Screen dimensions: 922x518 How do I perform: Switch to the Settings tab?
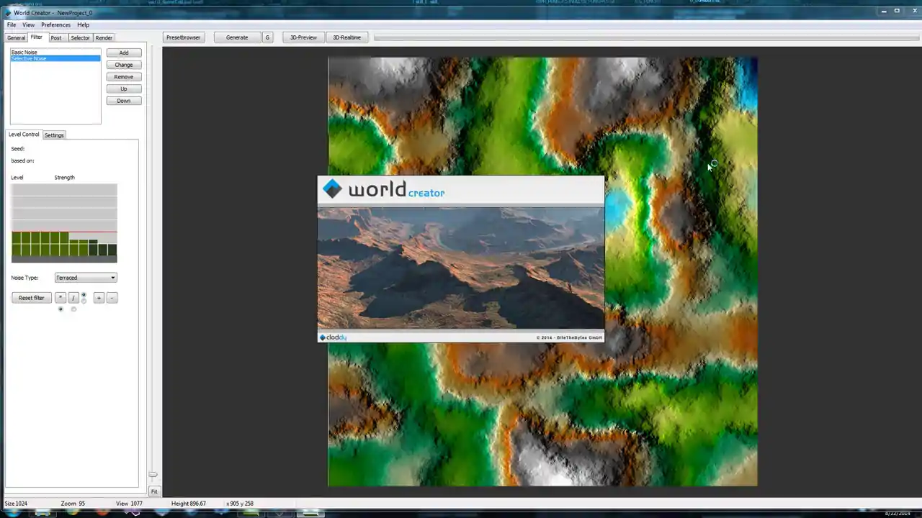(54, 135)
